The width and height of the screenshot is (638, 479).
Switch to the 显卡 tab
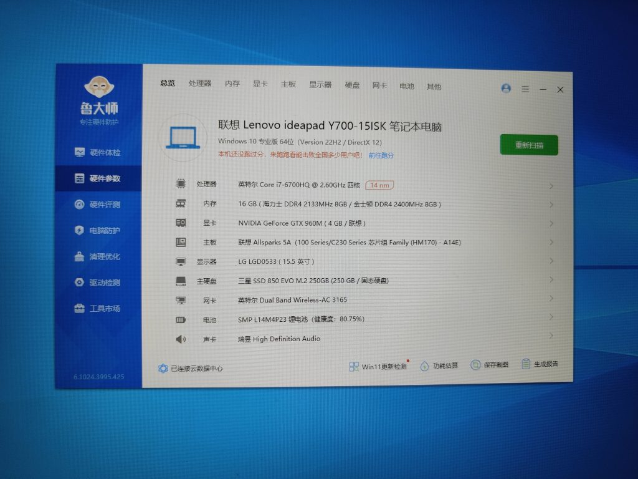click(260, 84)
